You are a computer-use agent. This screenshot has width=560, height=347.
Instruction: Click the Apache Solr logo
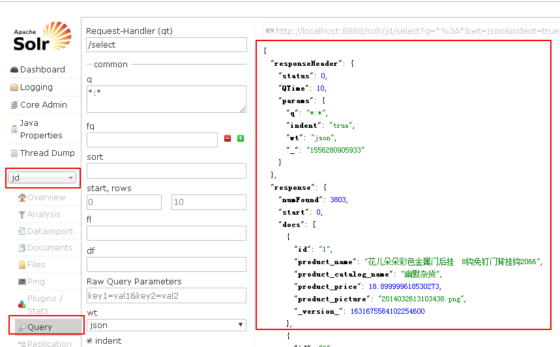(42, 37)
